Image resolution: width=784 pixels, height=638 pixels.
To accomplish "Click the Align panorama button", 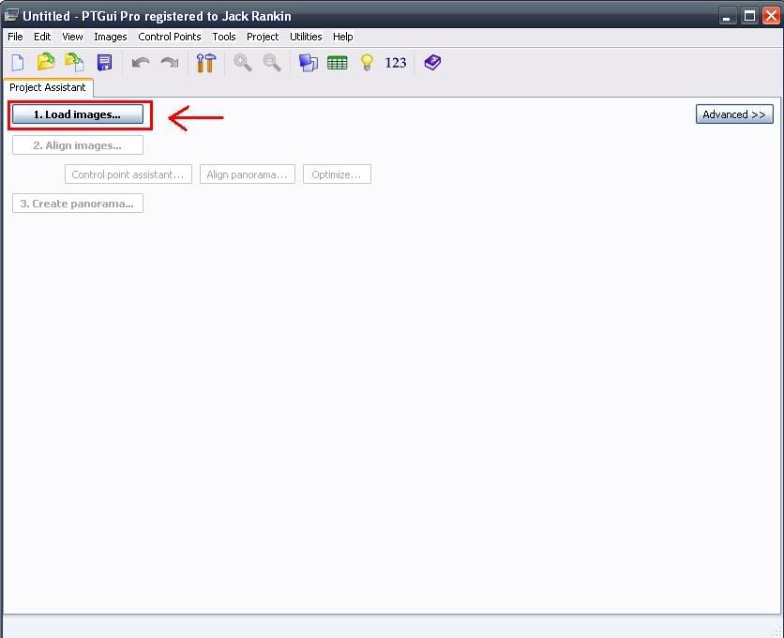I will (x=247, y=175).
